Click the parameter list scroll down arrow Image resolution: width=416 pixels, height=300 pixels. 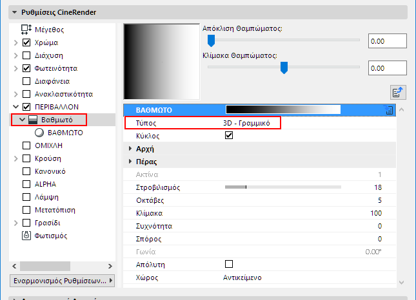[402, 283]
